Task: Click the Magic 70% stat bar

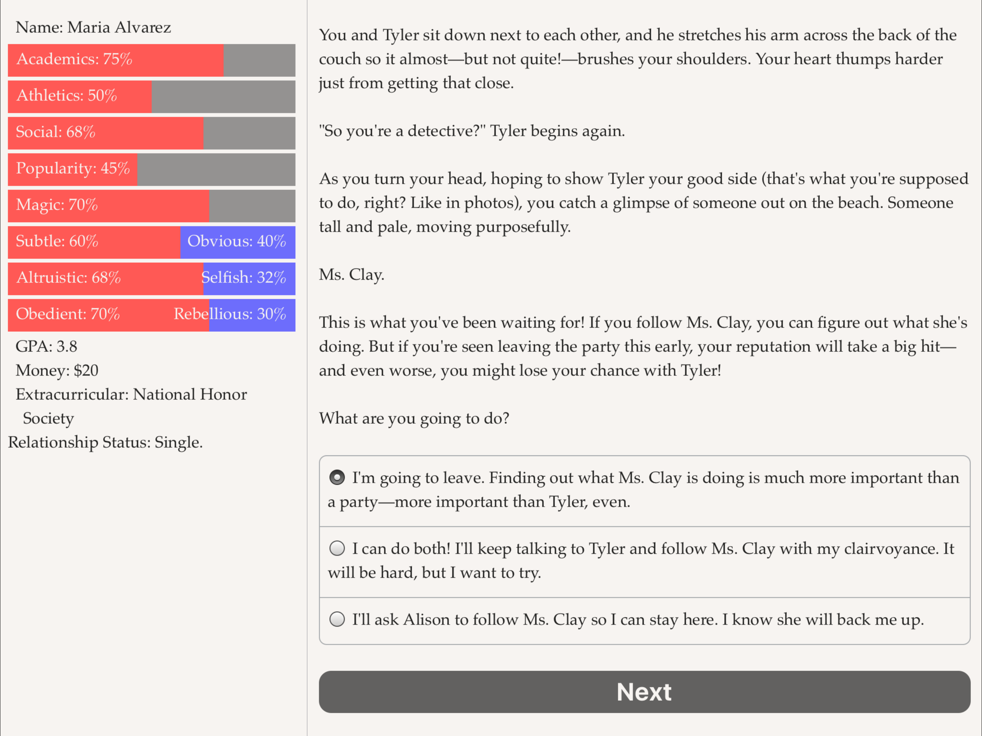Action: (x=151, y=206)
